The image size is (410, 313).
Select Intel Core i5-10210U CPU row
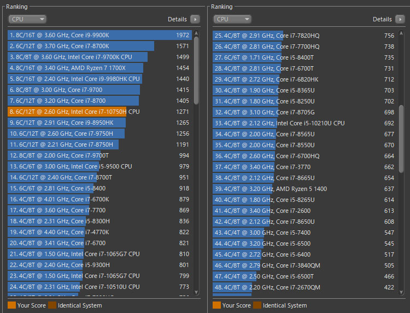click(305, 123)
